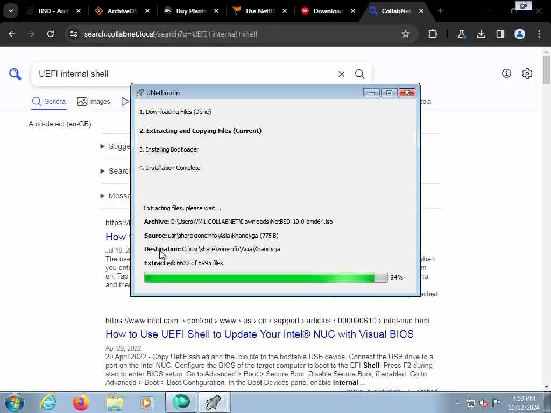551x413 pixels.
Task: Click the address bar URL
Action: [x=171, y=34]
